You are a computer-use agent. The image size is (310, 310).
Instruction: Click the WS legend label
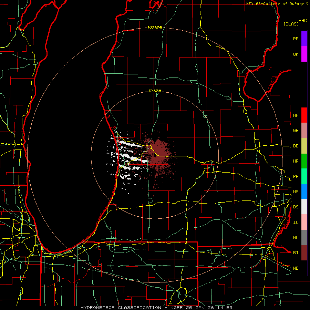coord(296,192)
